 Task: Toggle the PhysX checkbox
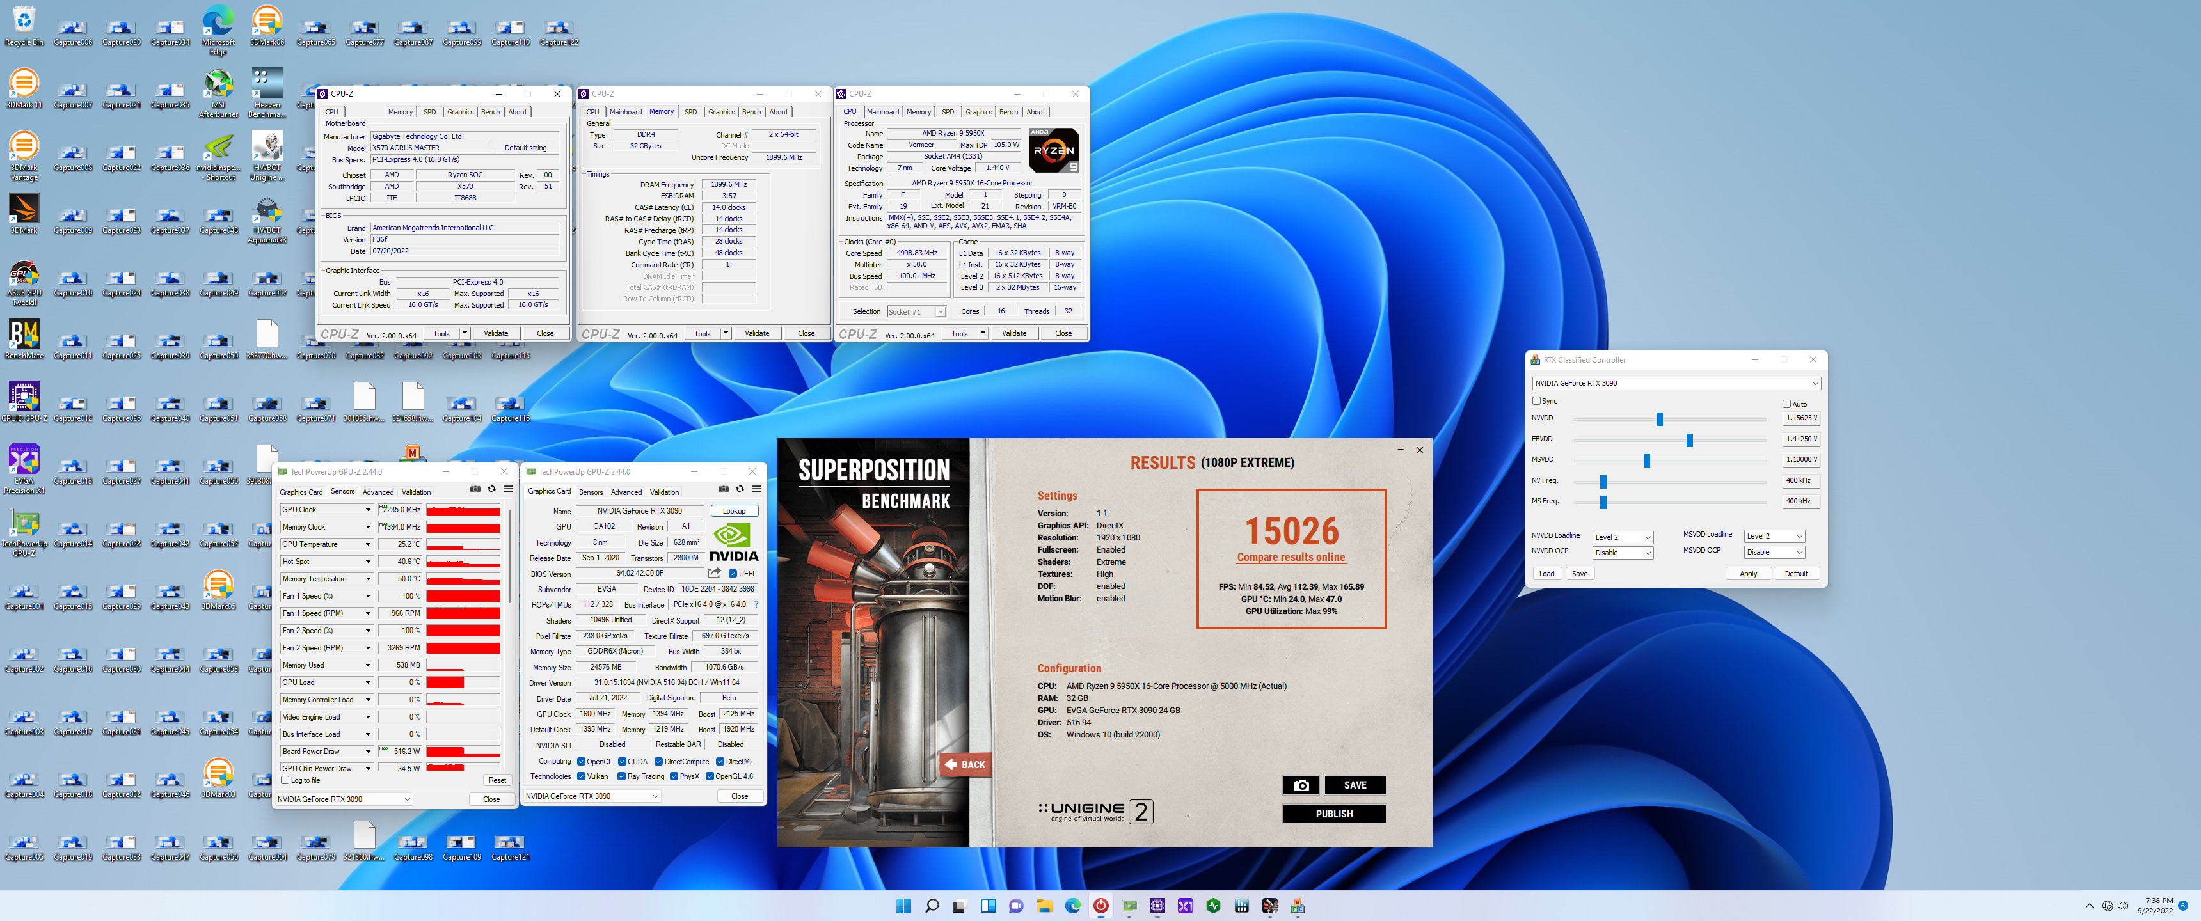coord(673,776)
